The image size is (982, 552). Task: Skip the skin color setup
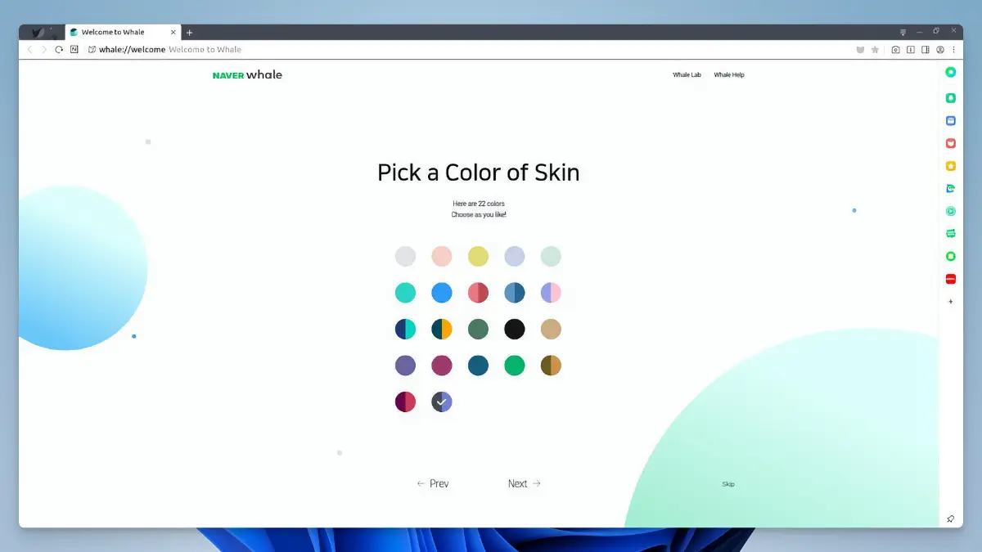click(728, 484)
